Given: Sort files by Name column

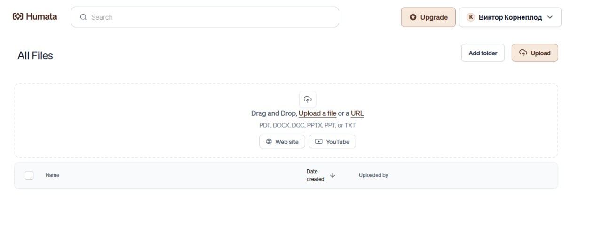Looking at the screenshot, I should (52, 175).
